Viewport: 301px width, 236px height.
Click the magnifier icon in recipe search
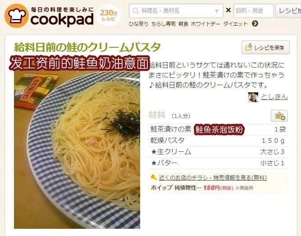(x=136, y=11)
